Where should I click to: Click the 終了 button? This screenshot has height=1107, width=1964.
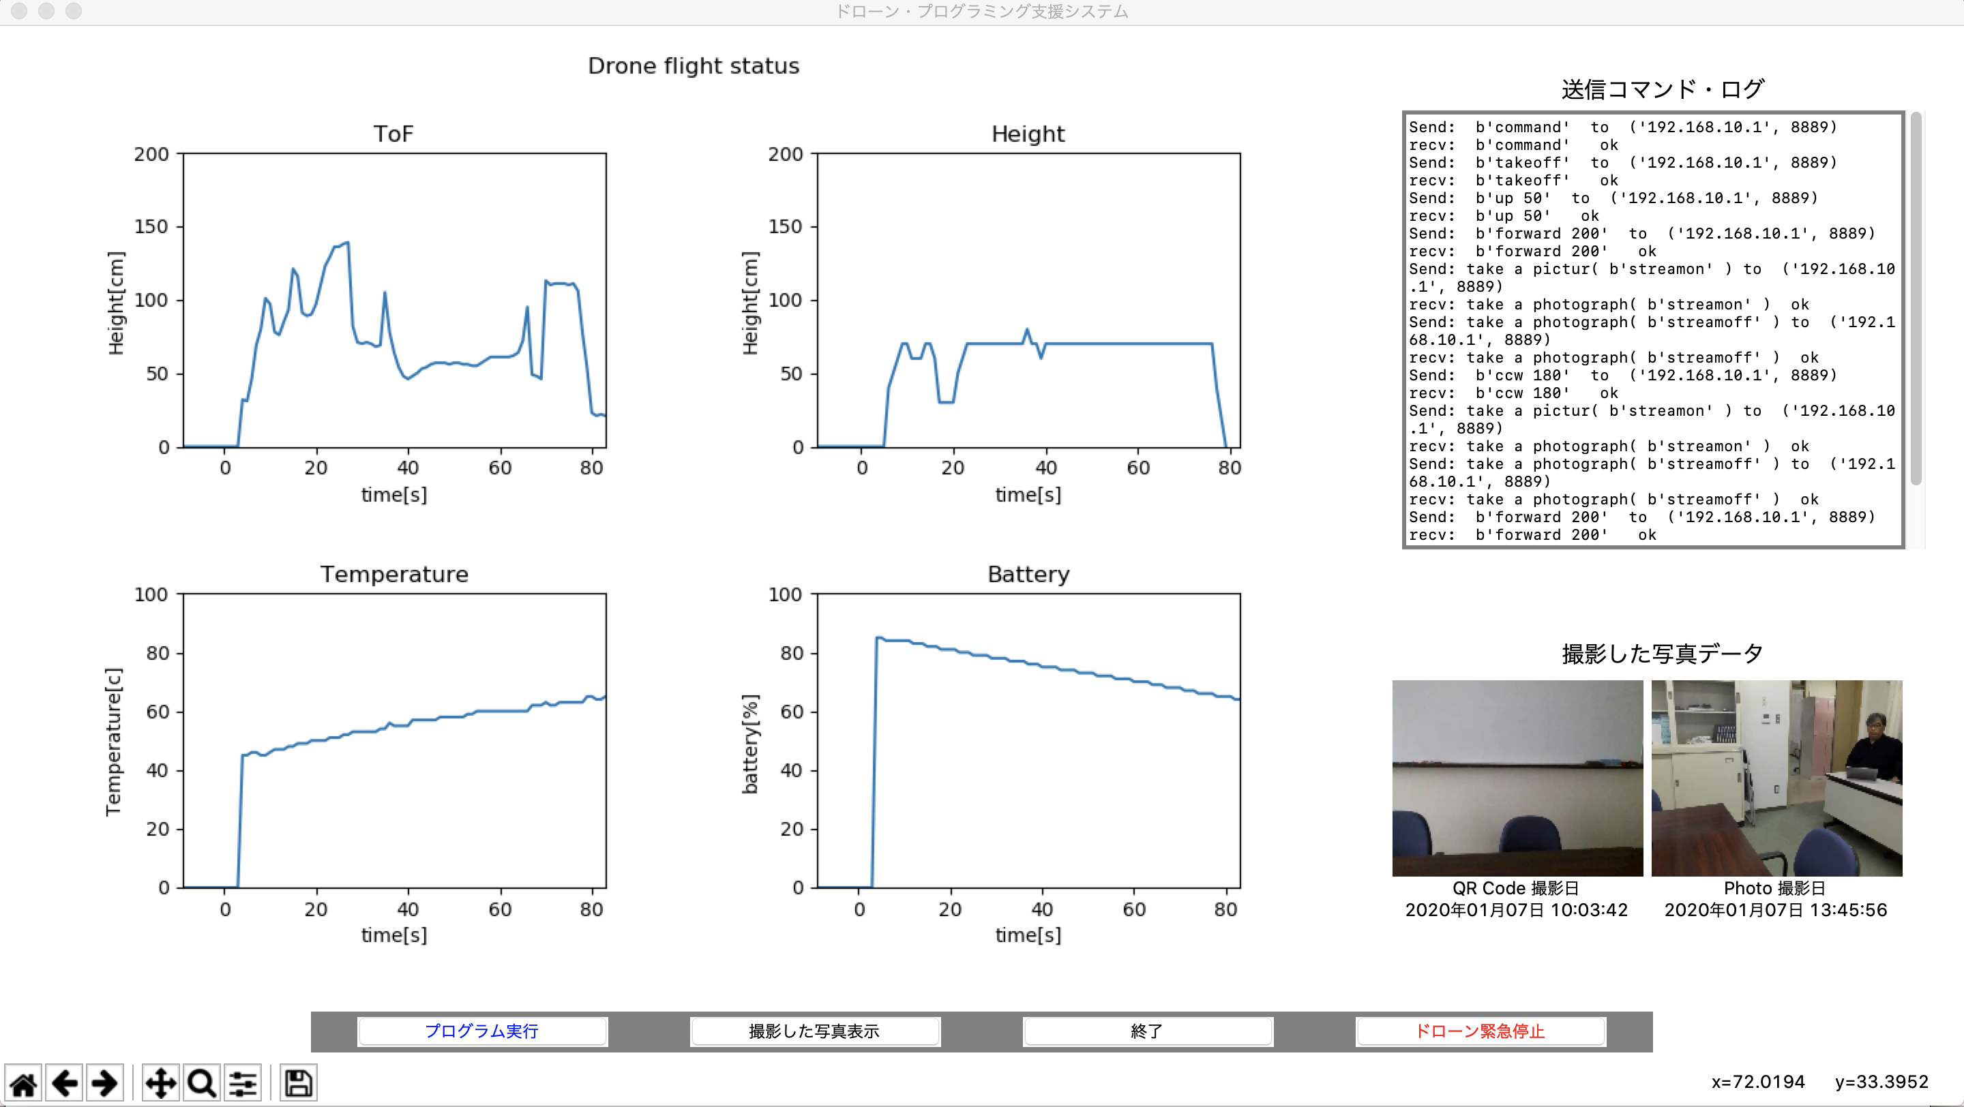(x=1146, y=1031)
